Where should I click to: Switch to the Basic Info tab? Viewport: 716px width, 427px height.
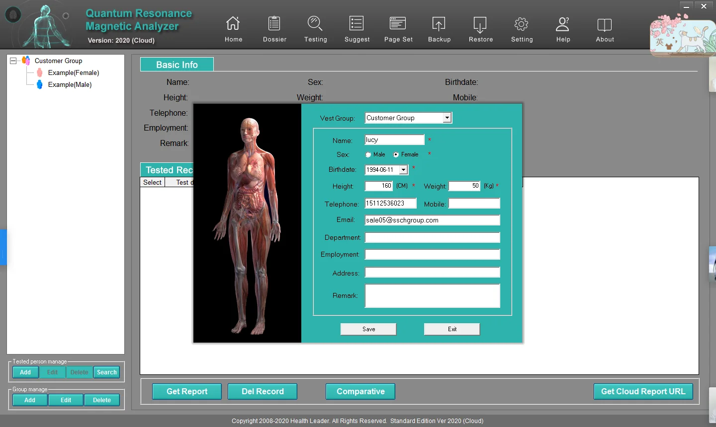(177, 65)
